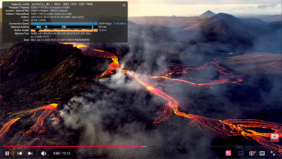Click the Volume / Normalized value line
This screenshot has height=159, width=282.
tap(51, 14)
